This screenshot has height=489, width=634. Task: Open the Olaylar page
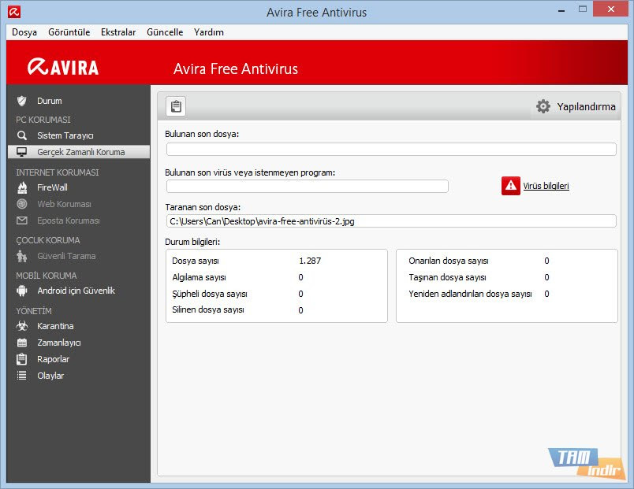[50, 376]
